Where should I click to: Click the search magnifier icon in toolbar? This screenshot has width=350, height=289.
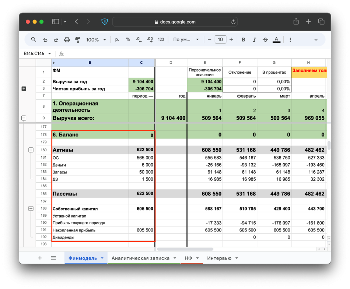pyautogui.click(x=34, y=39)
